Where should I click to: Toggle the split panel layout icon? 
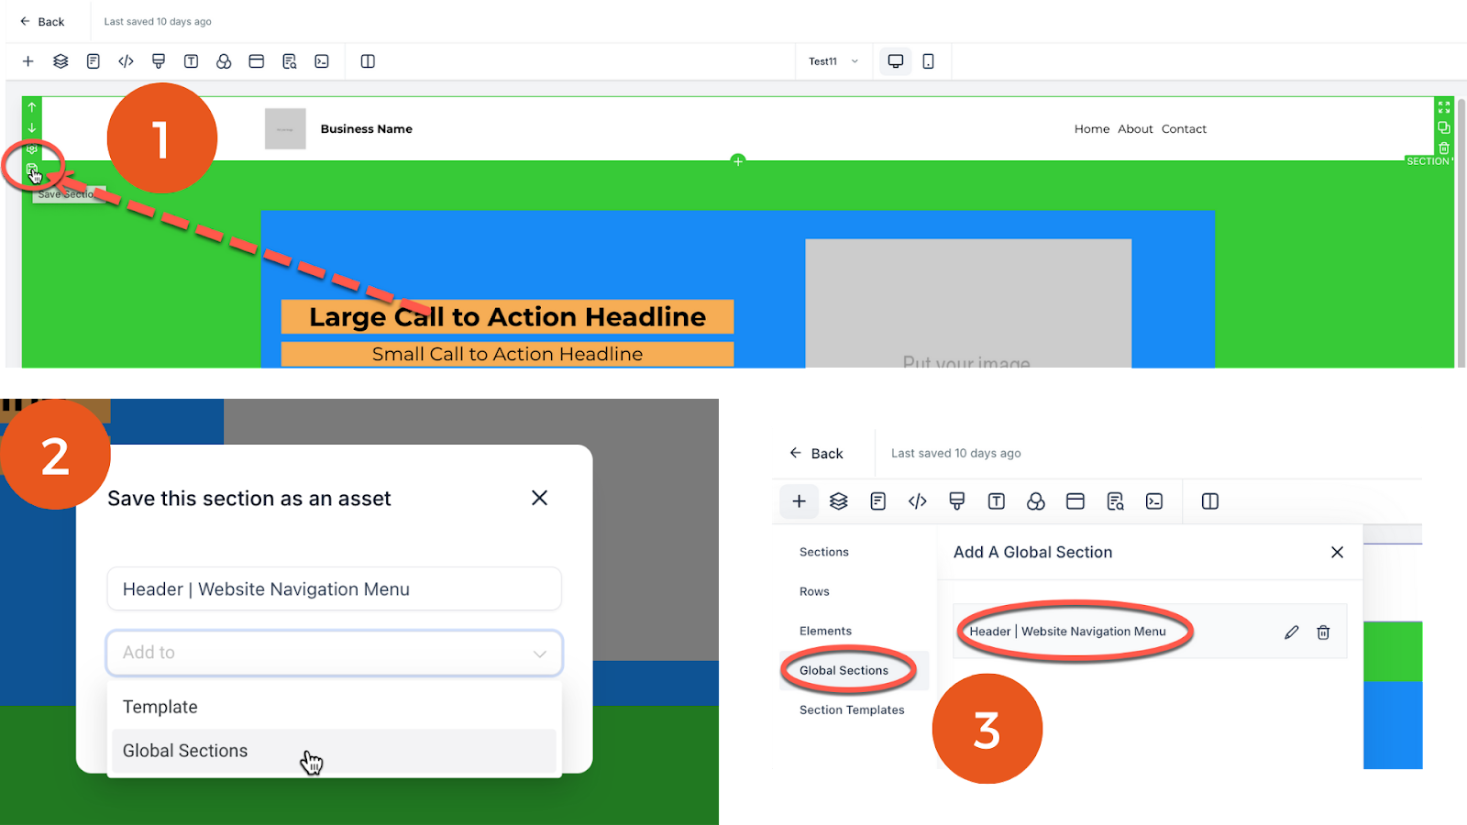coord(368,61)
